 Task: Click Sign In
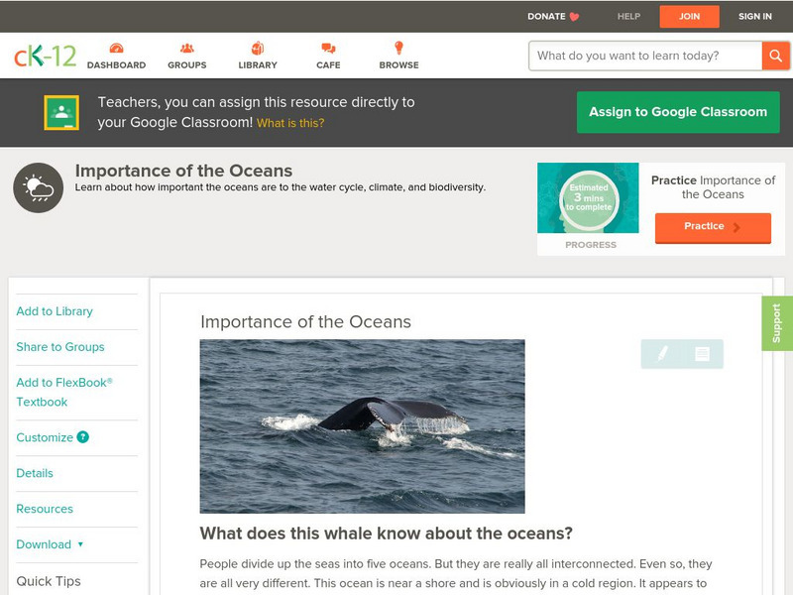(755, 17)
